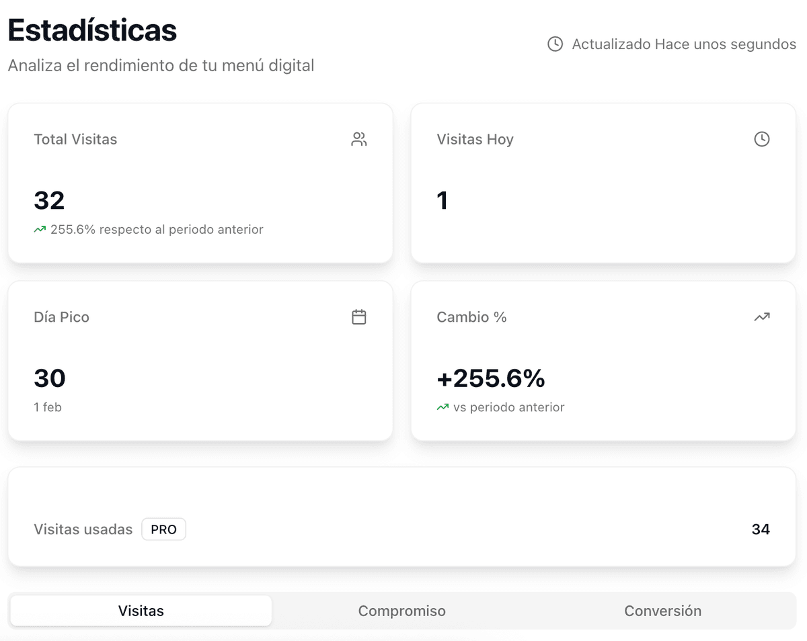Click green trend arrow beside vs periodo anterior
The height and width of the screenshot is (641, 807).
[443, 407]
